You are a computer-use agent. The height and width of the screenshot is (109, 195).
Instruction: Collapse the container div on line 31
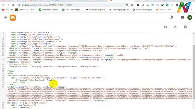pos(5,105)
